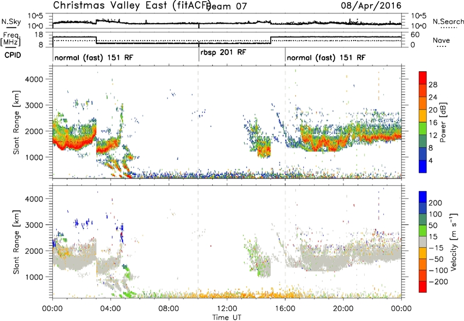Screen dimensions: 464x321
Task: Click 1000 tick label of velocity panel
Action: pos(34,277)
